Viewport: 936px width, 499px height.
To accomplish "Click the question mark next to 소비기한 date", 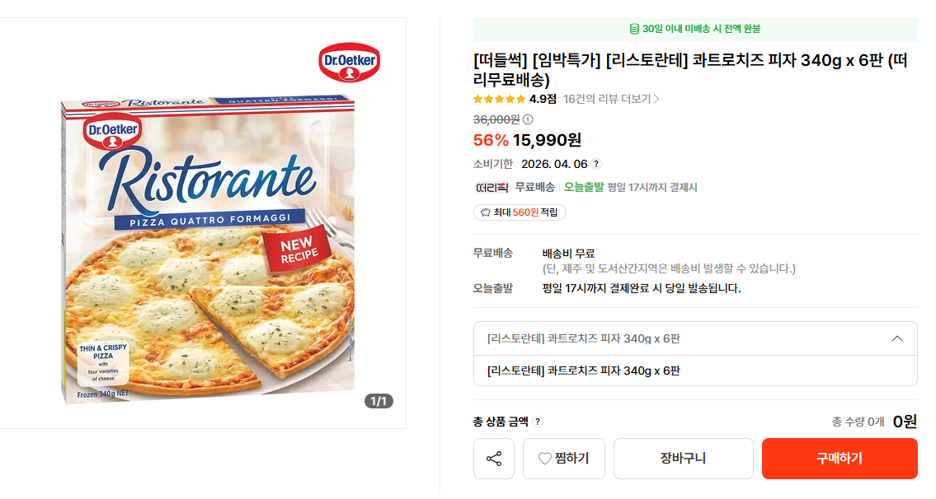I will (596, 164).
